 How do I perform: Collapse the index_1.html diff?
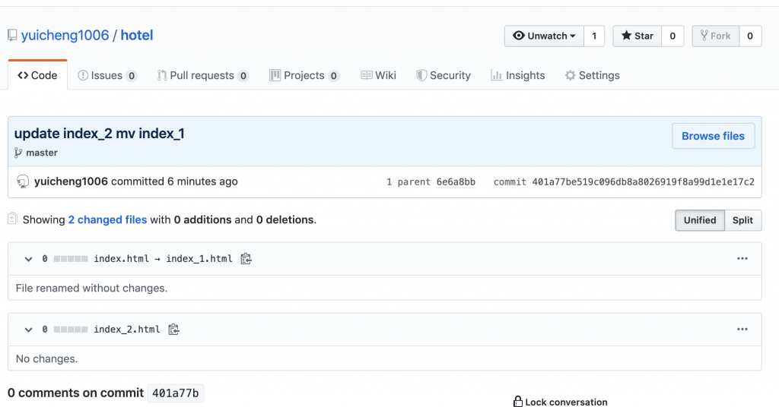[x=28, y=259]
